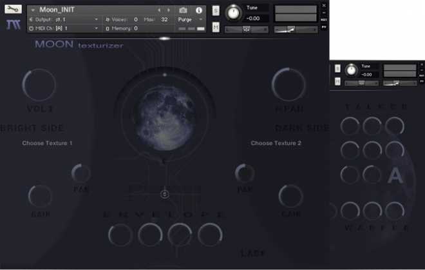Load next instrument with right arrow
The height and width of the screenshot is (270, 425).
pyautogui.click(x=169, y=10)
